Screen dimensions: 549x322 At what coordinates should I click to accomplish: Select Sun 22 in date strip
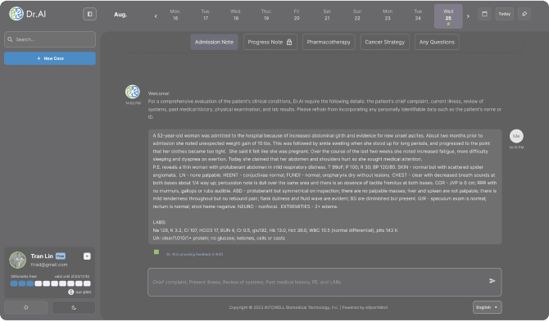pyautogui.click(x=357, y=15)
